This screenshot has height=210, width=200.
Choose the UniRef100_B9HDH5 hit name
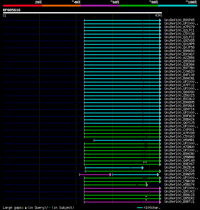(x=179, y=102)
